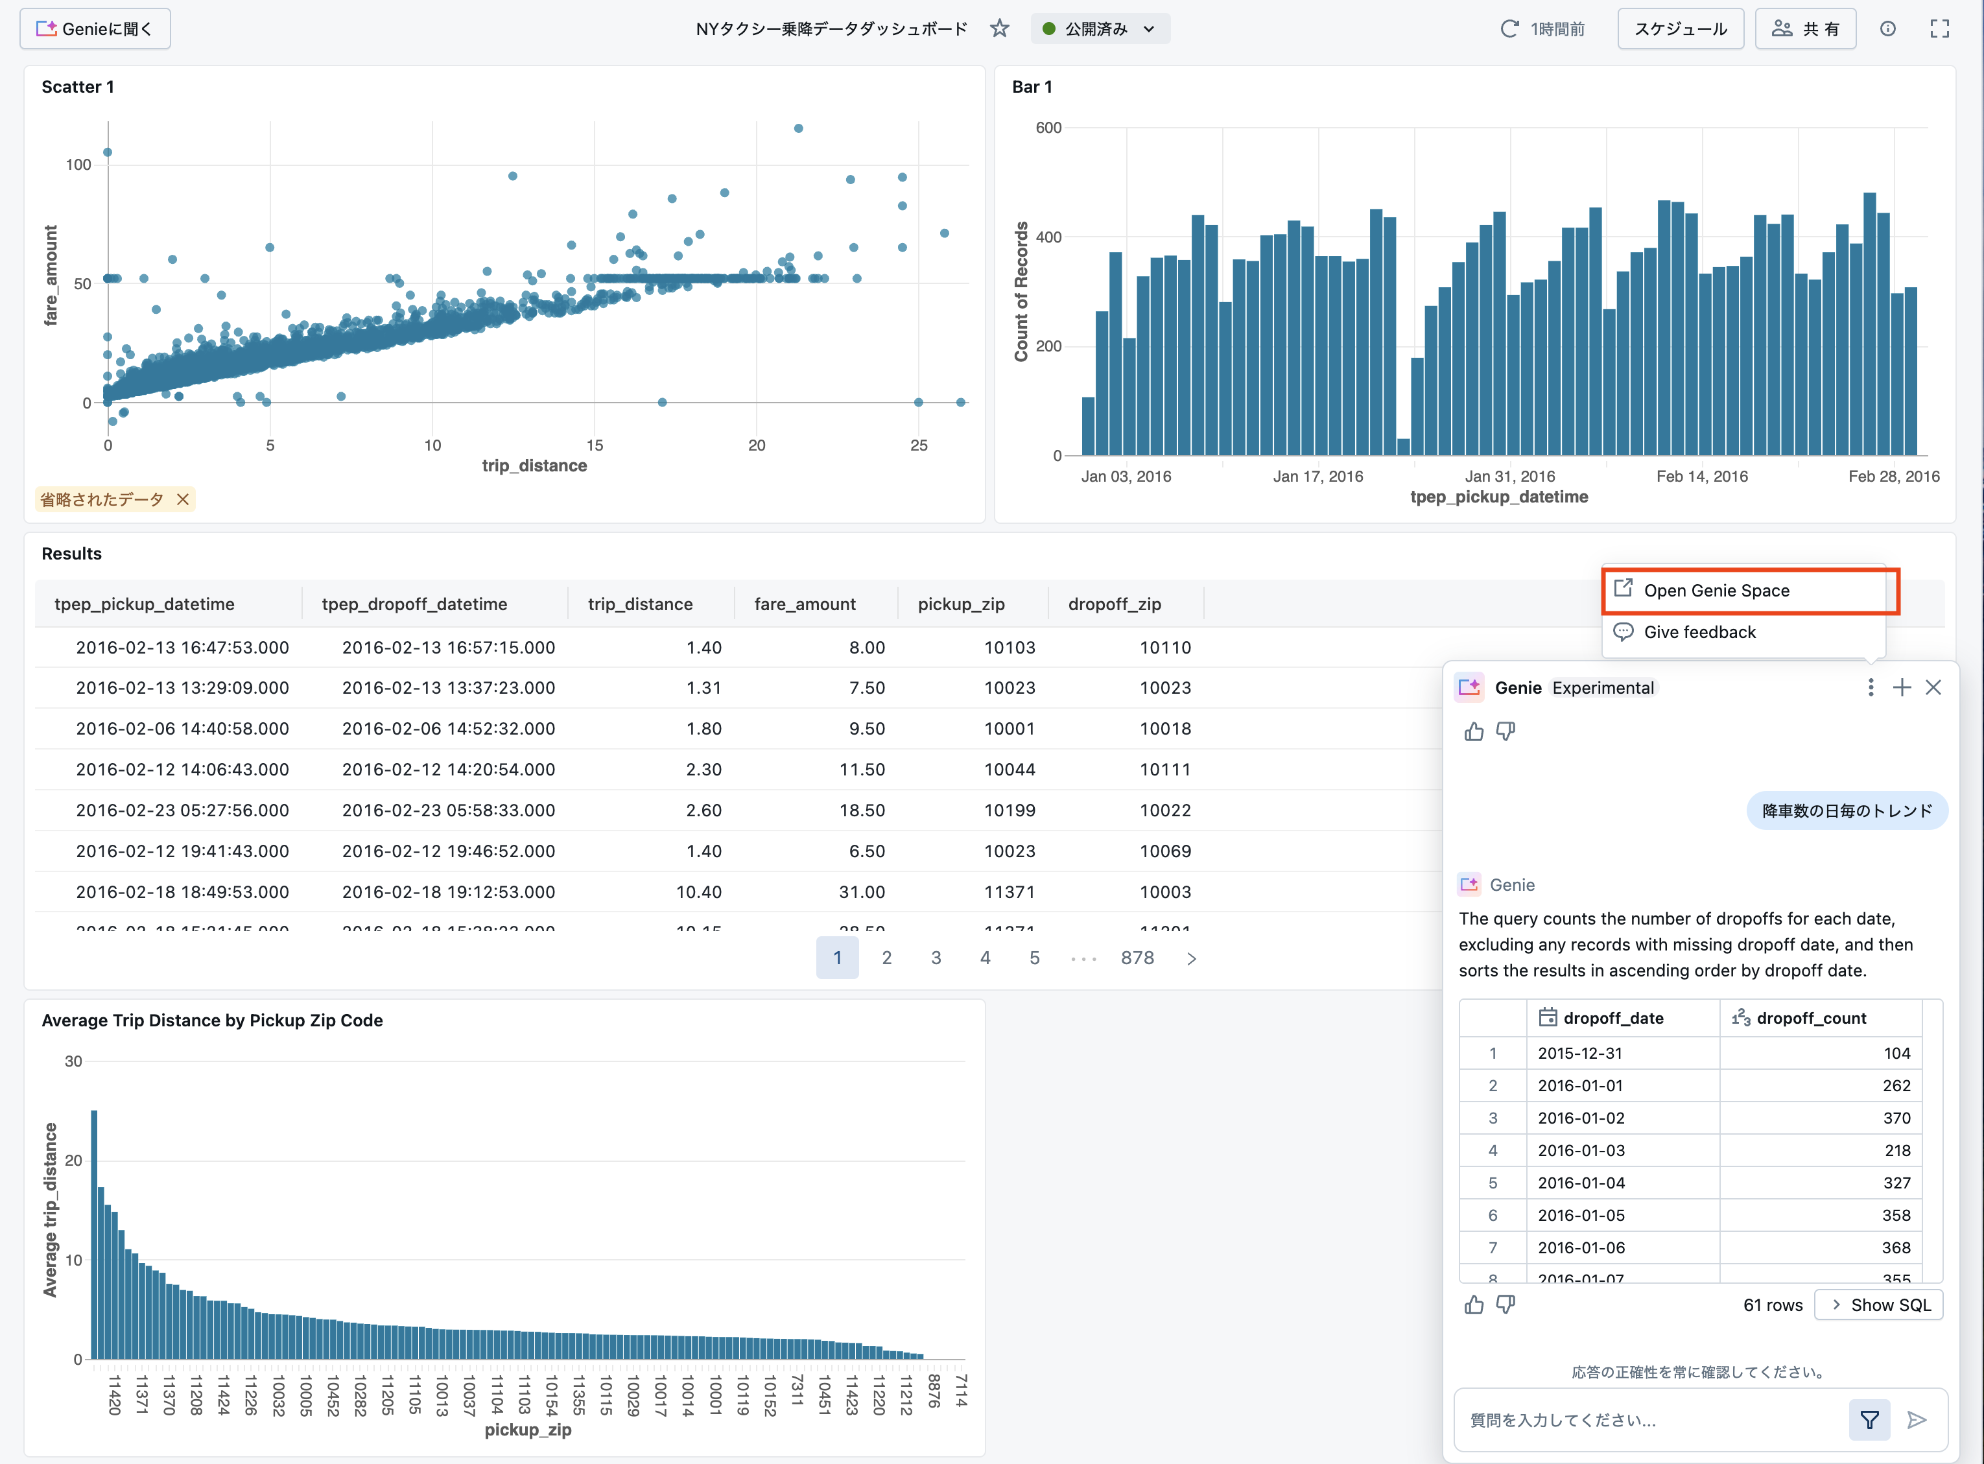Screen dimensions: 1984x1464
Task: Expand Show SQL in Genie response
Action: (x=1878, y=1305)
